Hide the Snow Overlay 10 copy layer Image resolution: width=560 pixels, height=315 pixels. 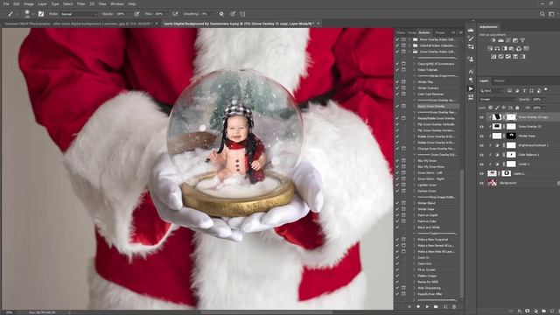482,117
